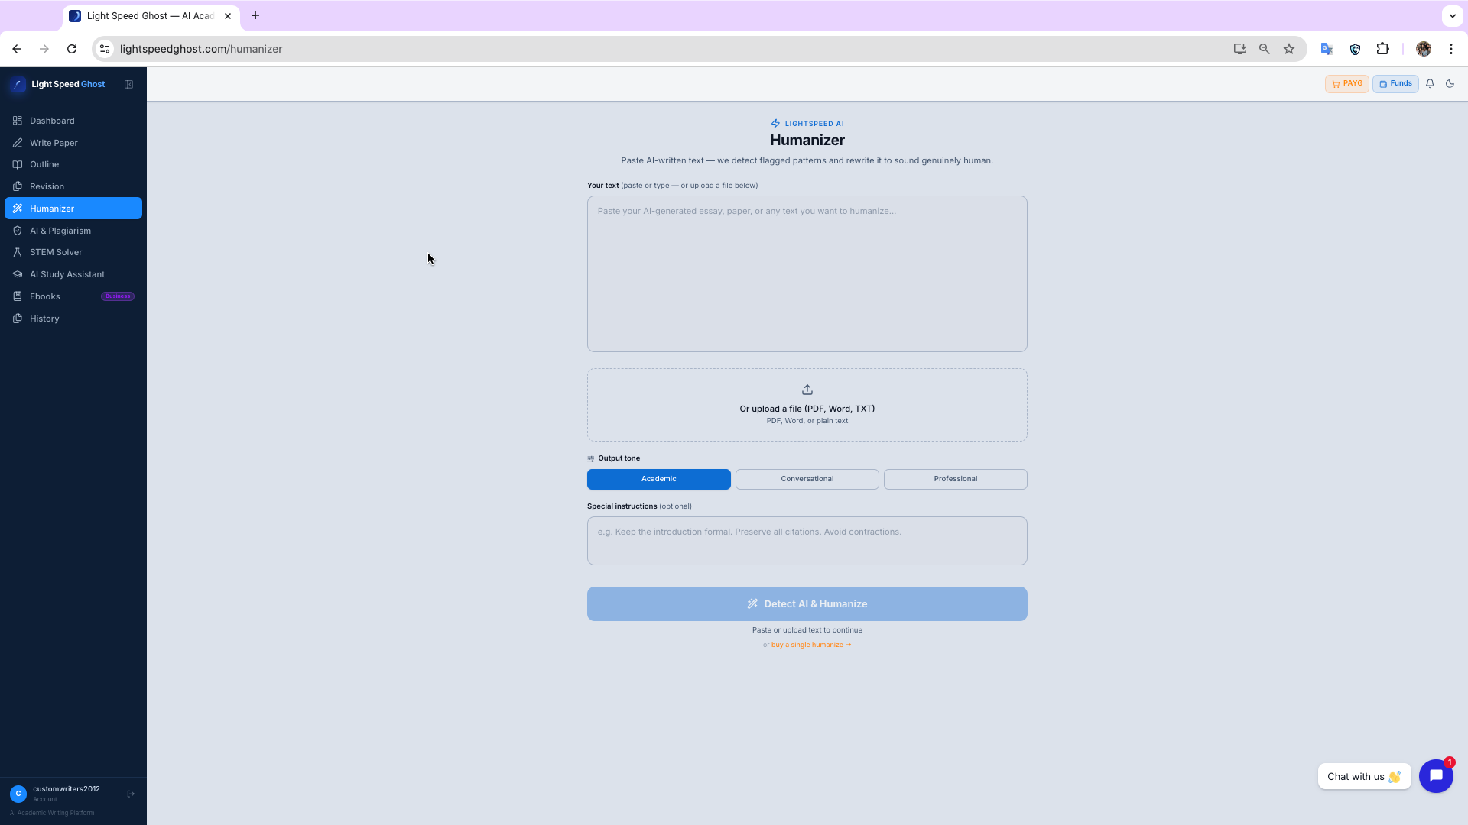The width and height of the screenshot is (1468, 825).
Task: Close the Light Speed Ghost tab
Action: tap(228, 15)
